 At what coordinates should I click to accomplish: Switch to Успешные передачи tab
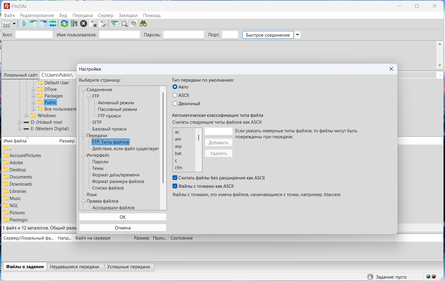(x=129, y=267)
